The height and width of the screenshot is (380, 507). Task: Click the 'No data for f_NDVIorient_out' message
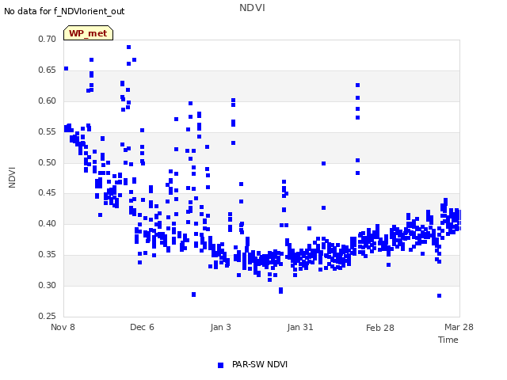(64, 11)
